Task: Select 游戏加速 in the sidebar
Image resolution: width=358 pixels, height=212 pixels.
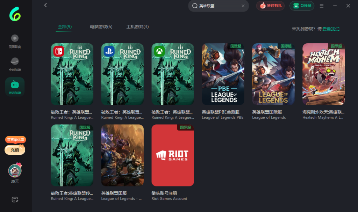Action: 15,87
